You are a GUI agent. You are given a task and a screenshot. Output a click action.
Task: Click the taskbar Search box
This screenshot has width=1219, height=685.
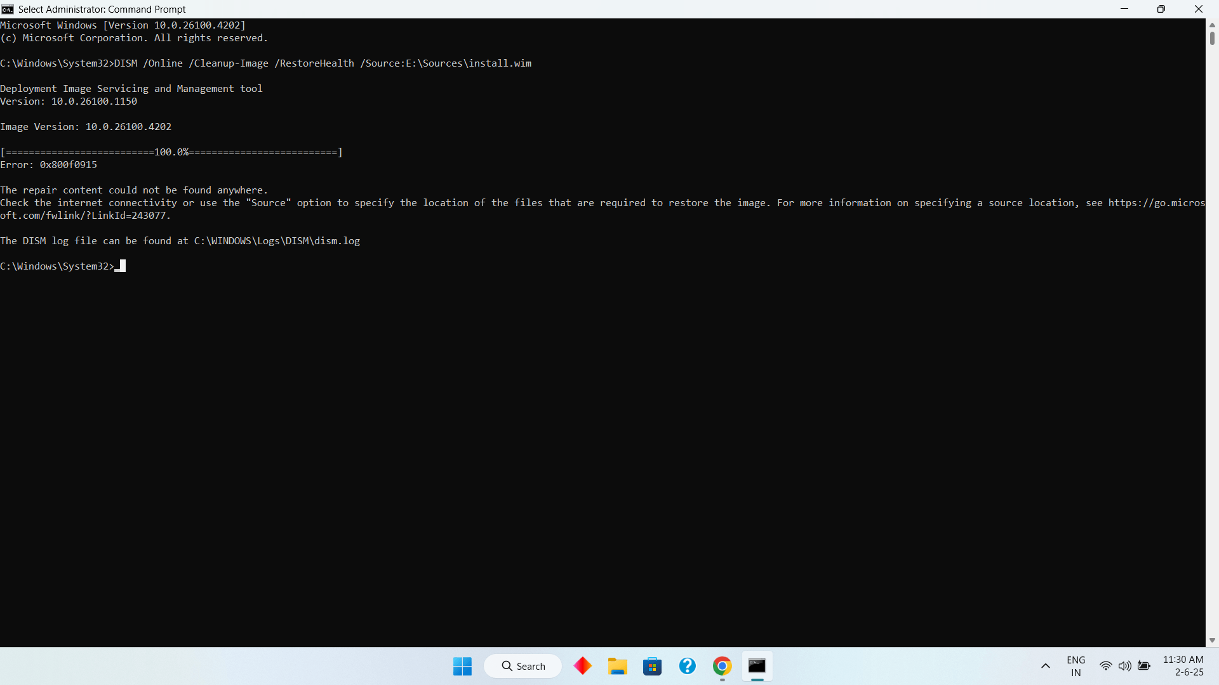coord(523,666)
